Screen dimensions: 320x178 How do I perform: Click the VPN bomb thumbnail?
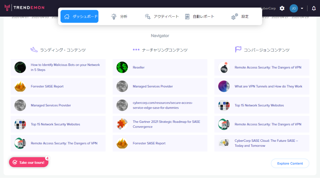tap(224, 67)
